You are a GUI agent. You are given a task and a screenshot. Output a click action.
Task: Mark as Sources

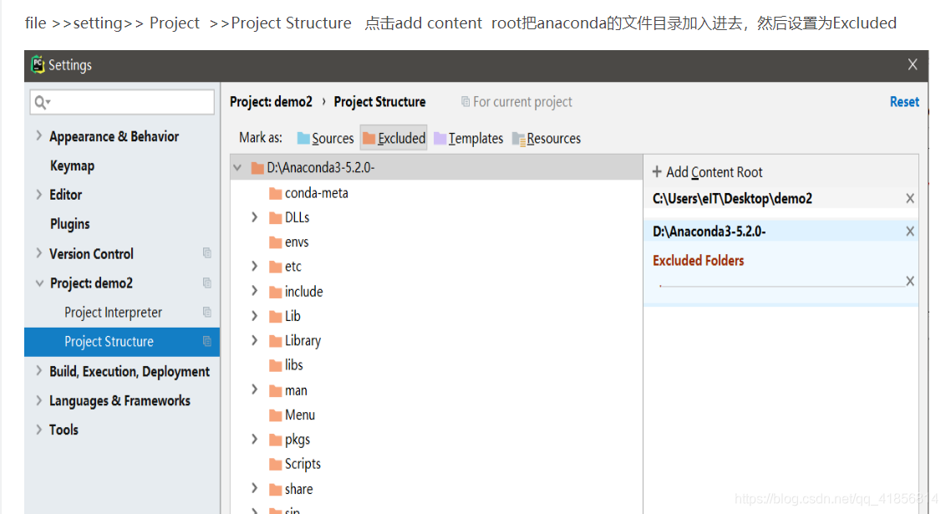click(325, 138)
